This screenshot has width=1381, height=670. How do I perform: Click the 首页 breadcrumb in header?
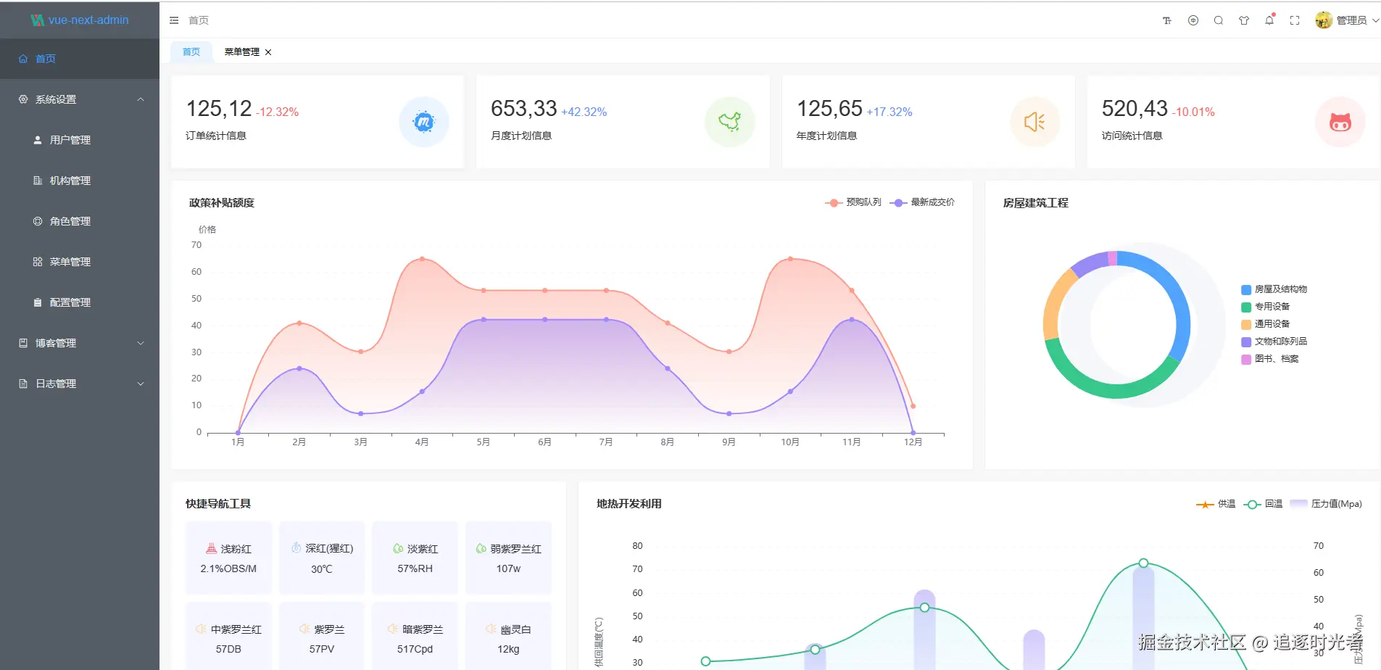199,20
